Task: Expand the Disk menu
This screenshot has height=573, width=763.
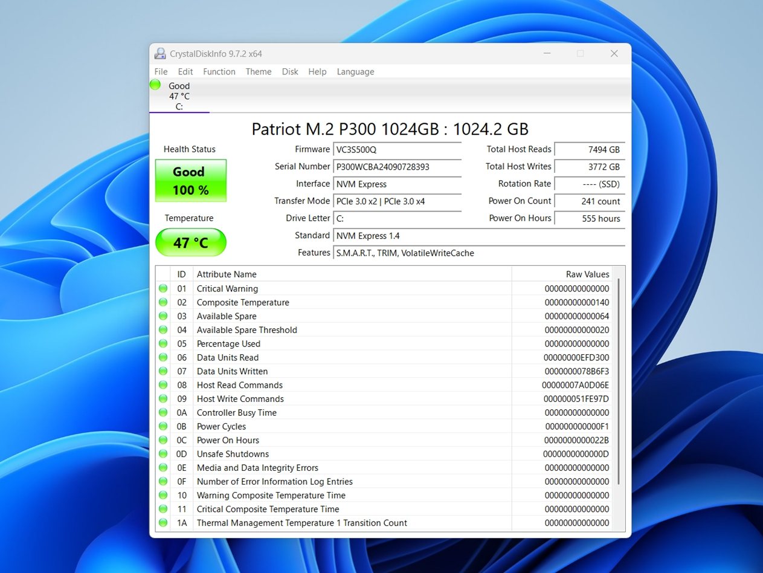Action: [290, 71]
